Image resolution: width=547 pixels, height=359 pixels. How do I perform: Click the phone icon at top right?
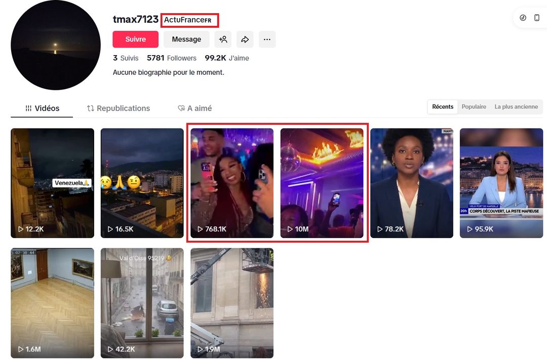tap(537, 18)
